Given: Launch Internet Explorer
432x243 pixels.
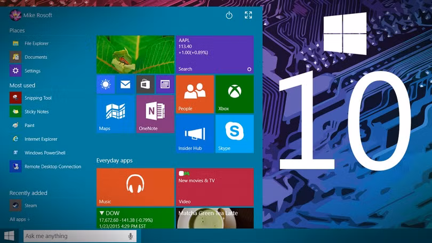Looking at the screenshot, I should click(34, 139).
